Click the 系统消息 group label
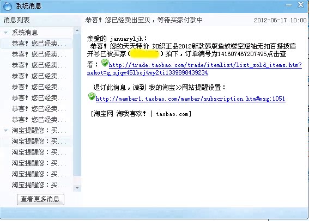This screenshot has height=221, width=309. [25, 33]
